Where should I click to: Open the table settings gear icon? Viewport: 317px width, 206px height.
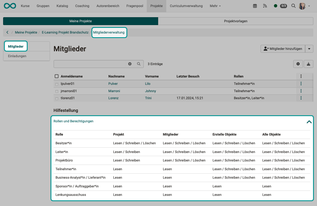tap(298, 64)
